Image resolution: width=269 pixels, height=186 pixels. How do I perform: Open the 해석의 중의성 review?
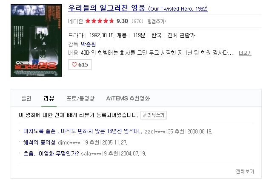39,142
